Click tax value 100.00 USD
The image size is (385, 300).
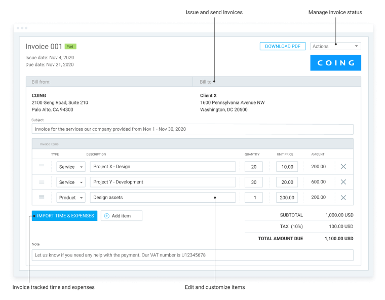pyautogui.click(x=341, y=227)
